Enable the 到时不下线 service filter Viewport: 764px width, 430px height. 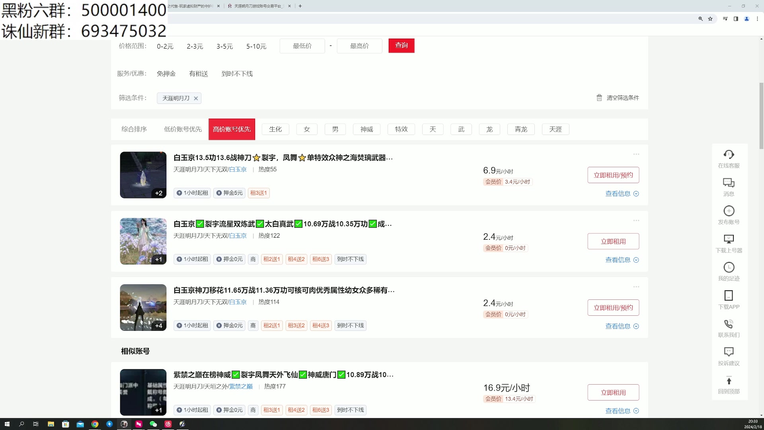(237, 73)
